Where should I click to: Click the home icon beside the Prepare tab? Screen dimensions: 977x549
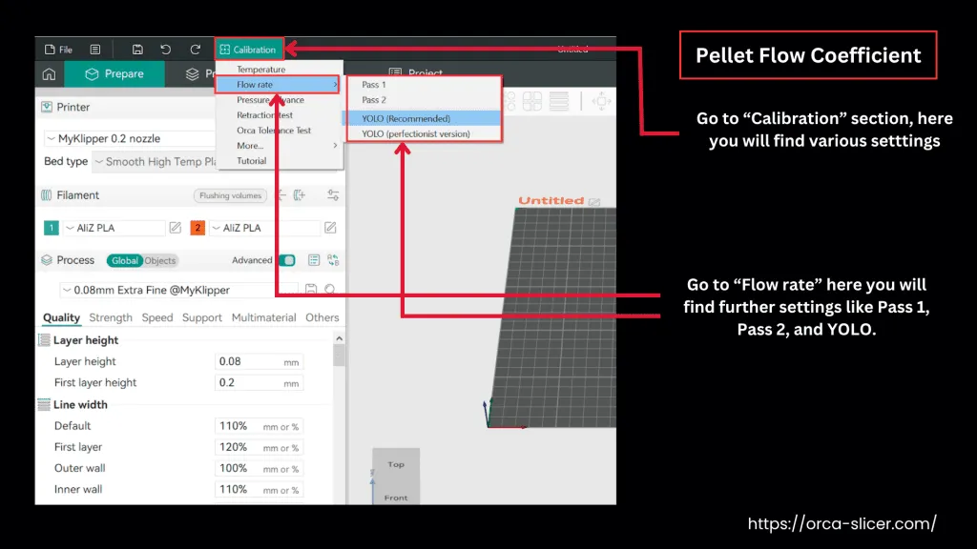point(49,74)
